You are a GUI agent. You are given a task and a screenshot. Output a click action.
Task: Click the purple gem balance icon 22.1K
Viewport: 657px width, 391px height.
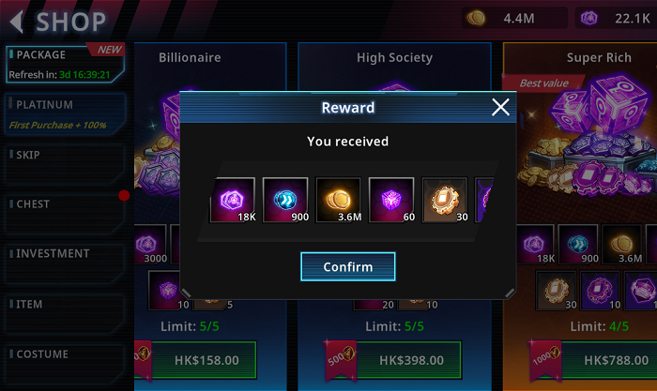(x=589, y=19)
